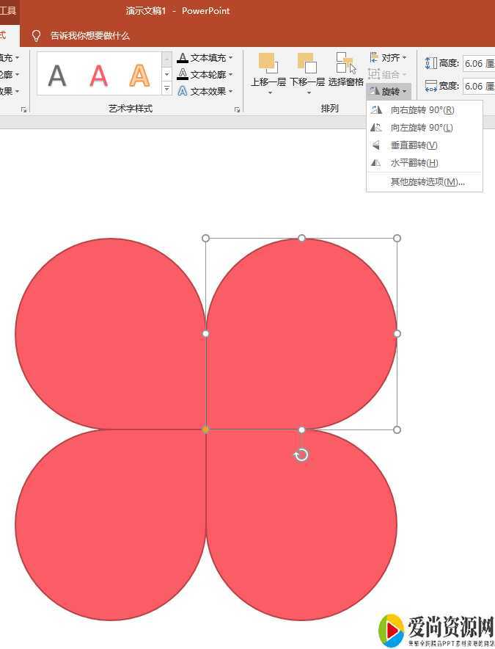Click the rotation handle below the selected shape
The width and height of the screenshot is (495, 649).
tap(301, 455)
